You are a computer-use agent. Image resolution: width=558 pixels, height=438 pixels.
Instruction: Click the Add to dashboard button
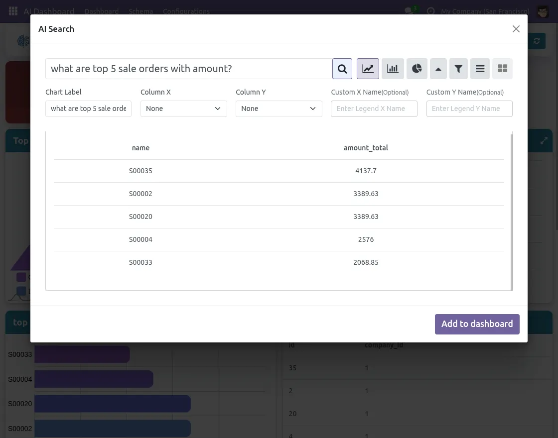coord(477,324)
